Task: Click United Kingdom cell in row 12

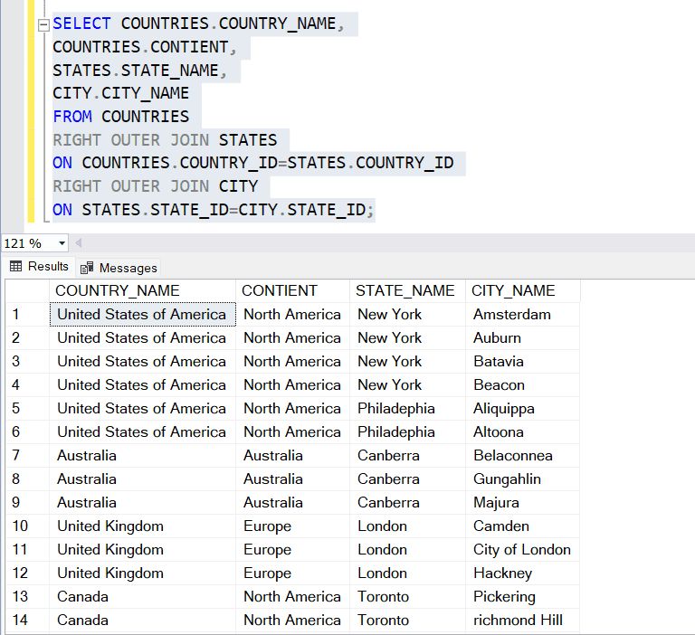Action: point(142,573)
